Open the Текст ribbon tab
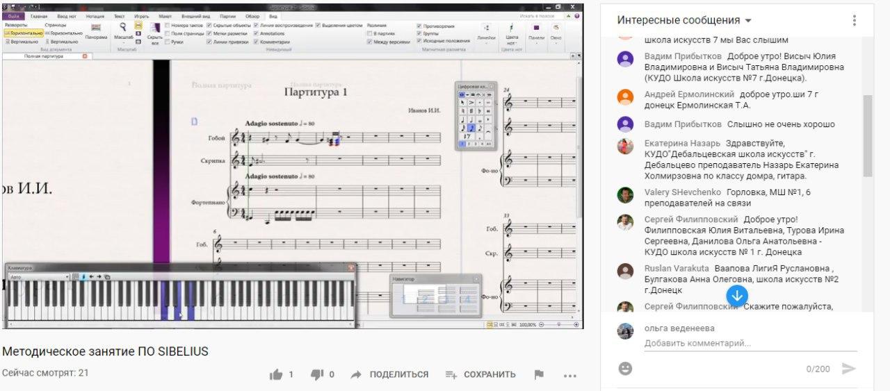 click(x=119, y=17)
